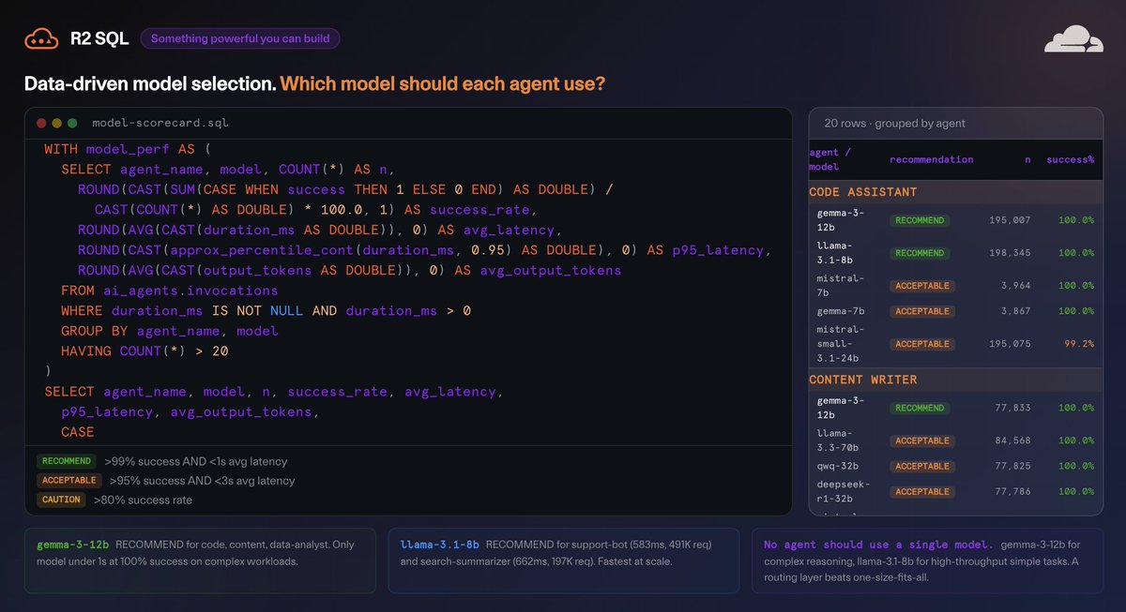Click the 'FROM ai_agents.invocations' code line
1126x612 pixels.
(x=170, y=291)
